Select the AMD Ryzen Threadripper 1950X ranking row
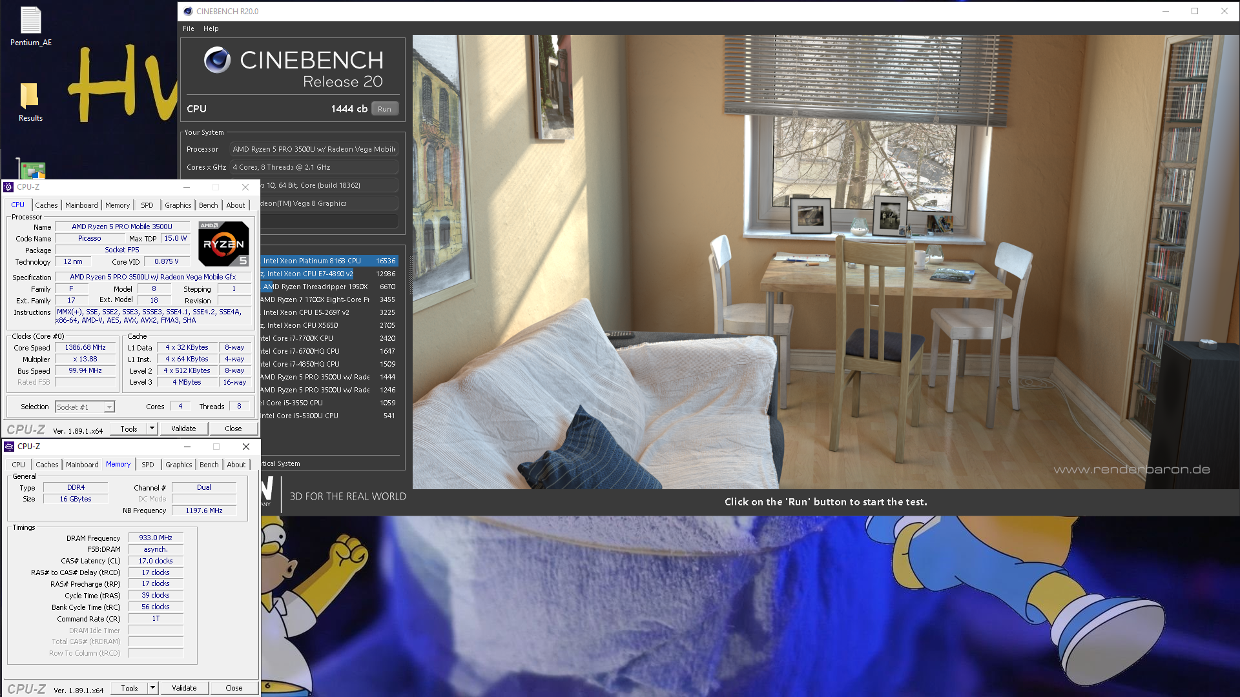The image size is (1240, 697). pos(329,287)
